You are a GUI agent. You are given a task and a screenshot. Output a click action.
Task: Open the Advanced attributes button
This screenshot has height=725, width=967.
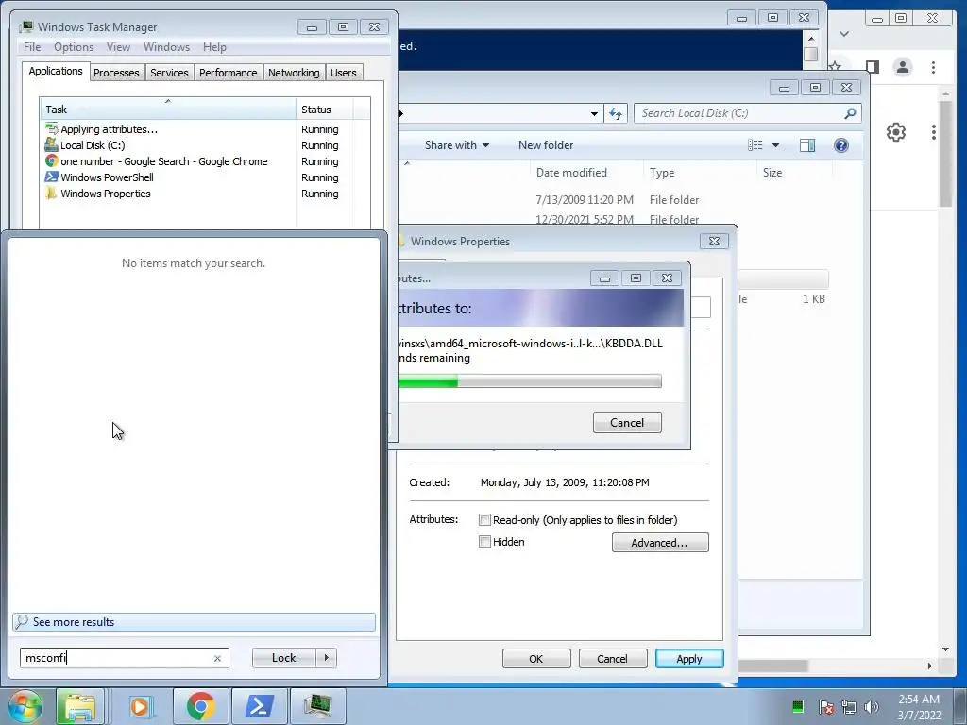click(x=660, y=543)
